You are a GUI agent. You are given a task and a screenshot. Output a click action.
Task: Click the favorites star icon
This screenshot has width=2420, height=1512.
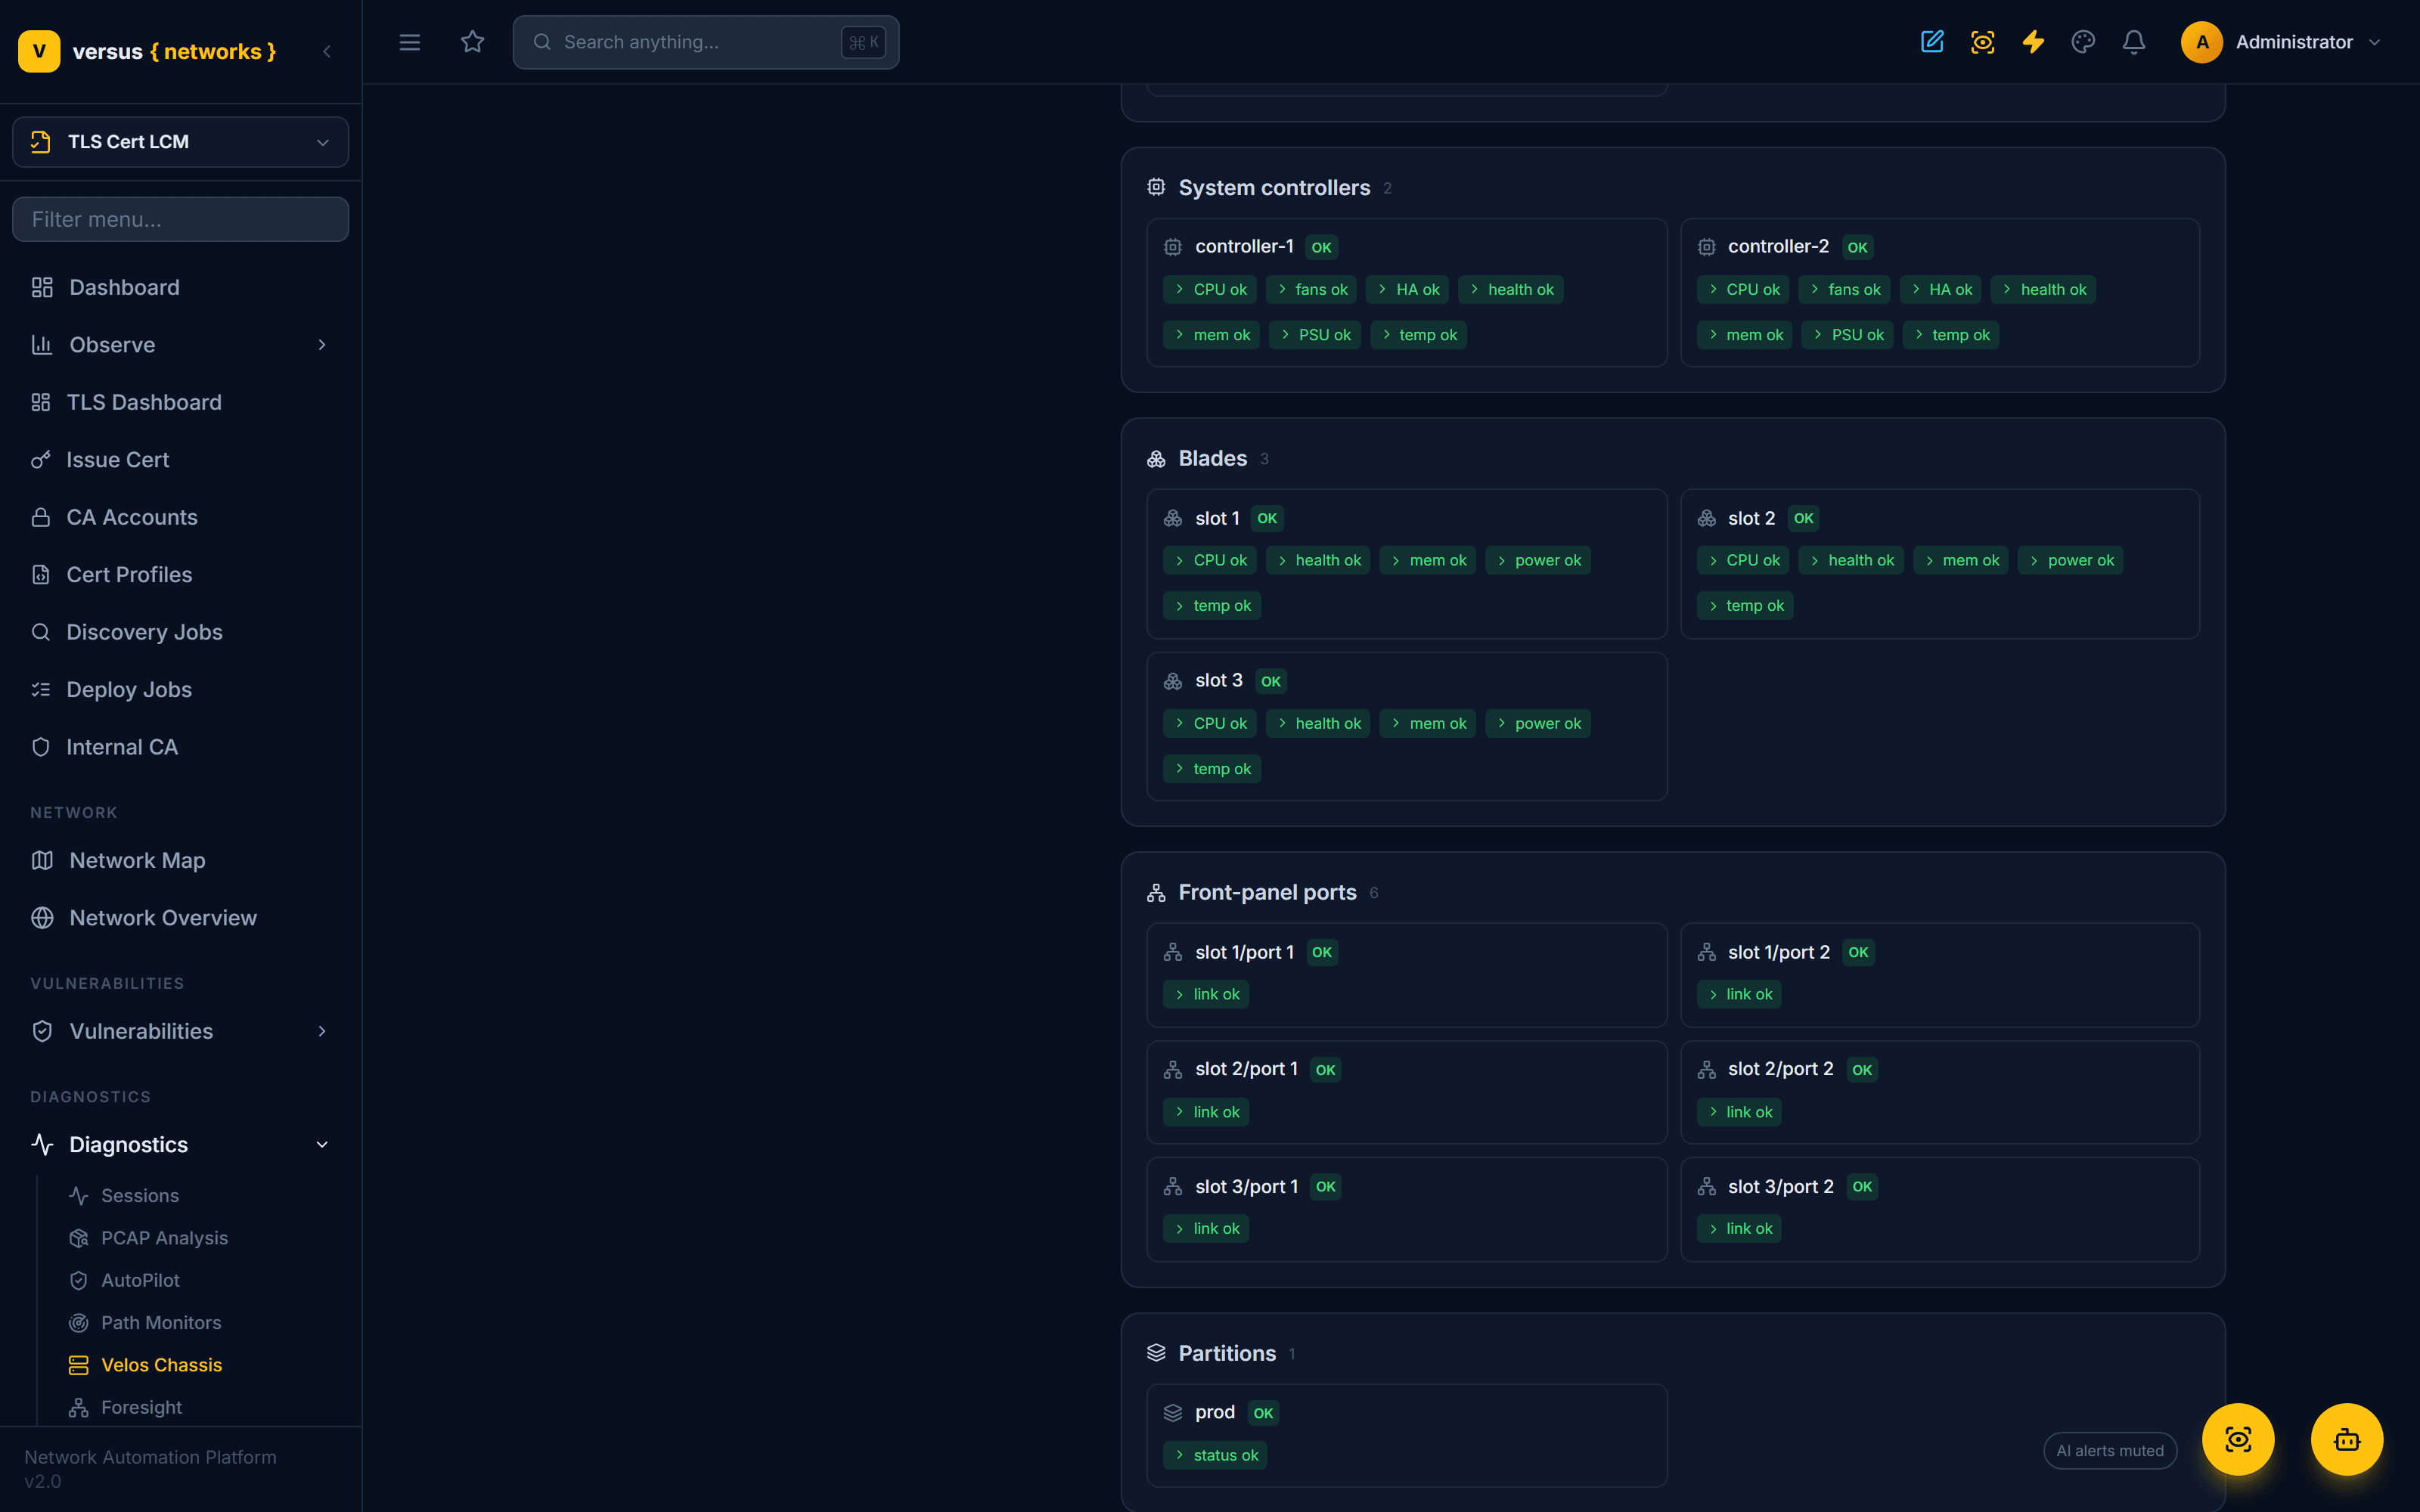click(x=472, y=42)
